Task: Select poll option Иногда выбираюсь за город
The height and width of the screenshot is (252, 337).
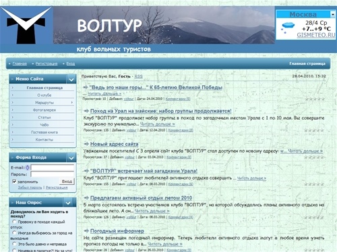Action: 14,233
